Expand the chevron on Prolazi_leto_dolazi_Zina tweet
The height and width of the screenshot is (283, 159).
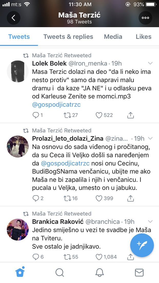tap(151, 139)
